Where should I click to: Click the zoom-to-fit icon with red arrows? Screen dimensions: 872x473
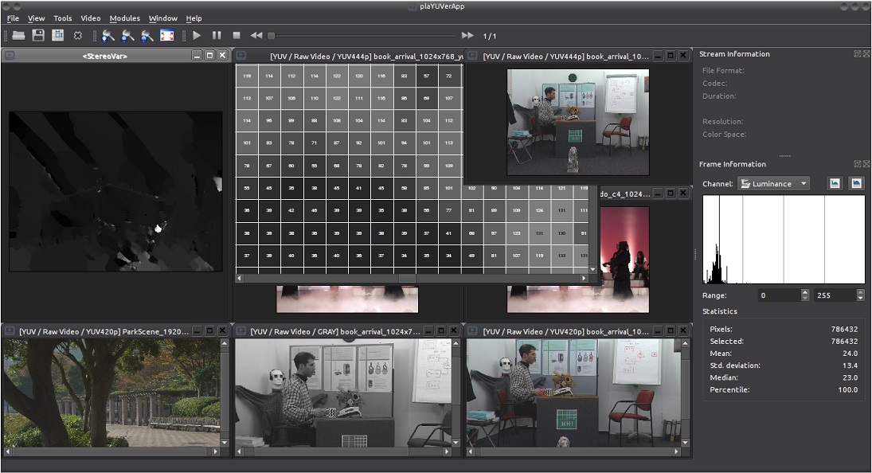[x=167, y=36]
